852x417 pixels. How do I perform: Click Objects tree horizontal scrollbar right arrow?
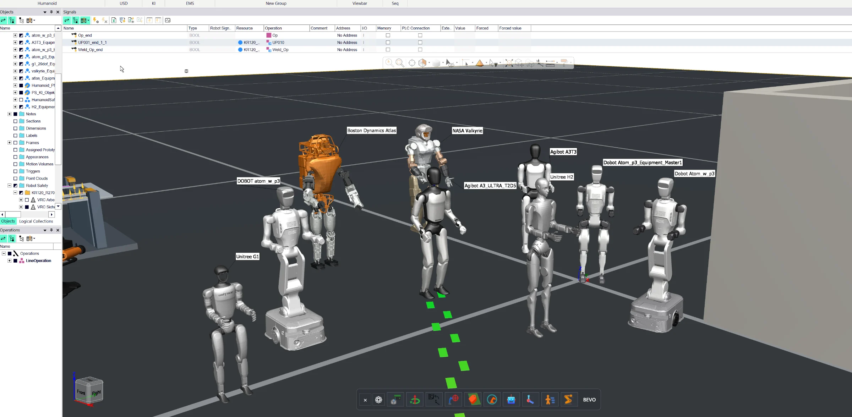coord(52,214)
